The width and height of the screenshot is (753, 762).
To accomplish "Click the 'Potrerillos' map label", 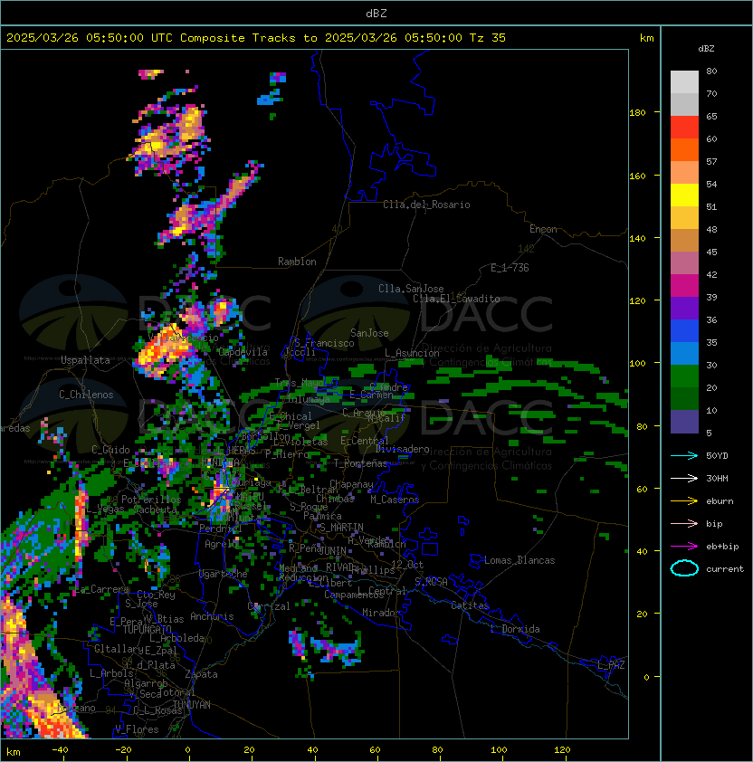I will 151,500.
